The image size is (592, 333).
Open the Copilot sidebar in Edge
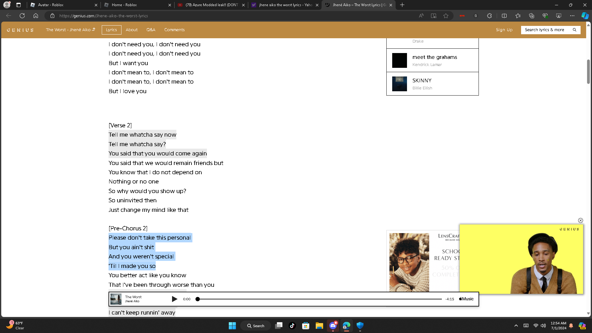[x=585, y=16]
